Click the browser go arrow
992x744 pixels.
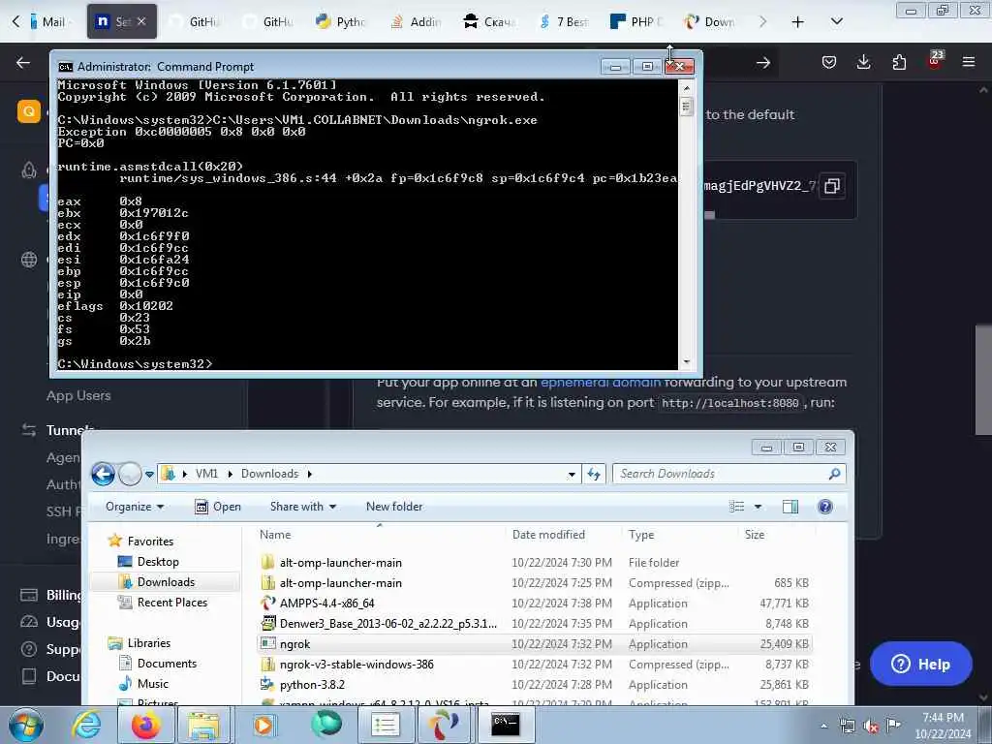click(763, 62)
